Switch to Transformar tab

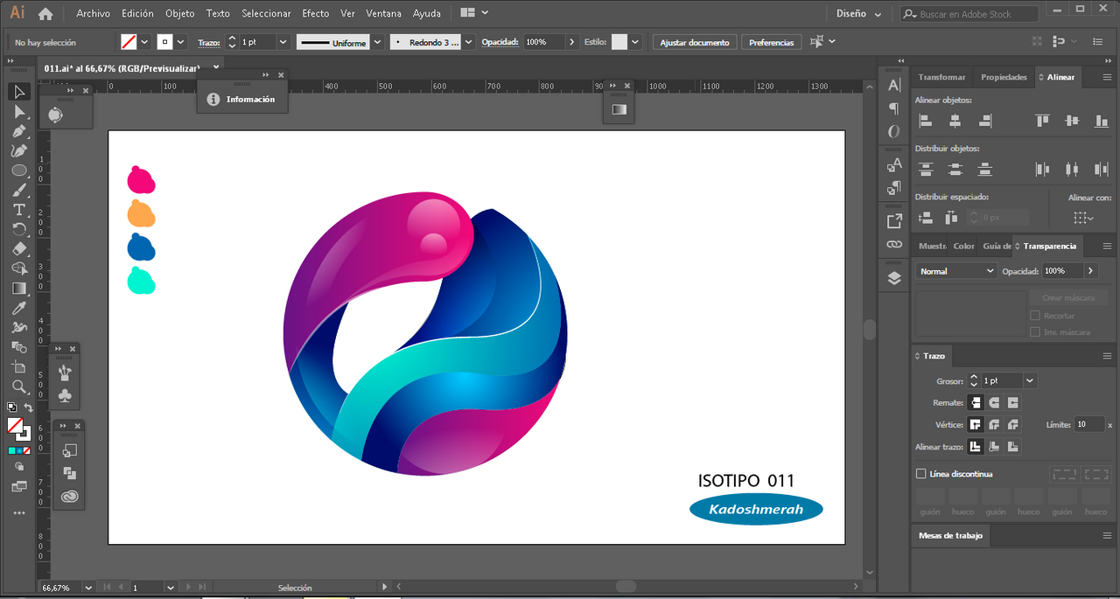click(x=941, y=77)
